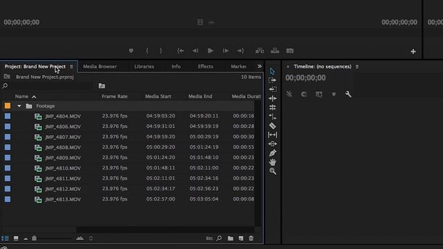Select clip JMP_4813.MOV
This screenshot has width=443, height=249.
pyautogui.click(x=63, y=199)
